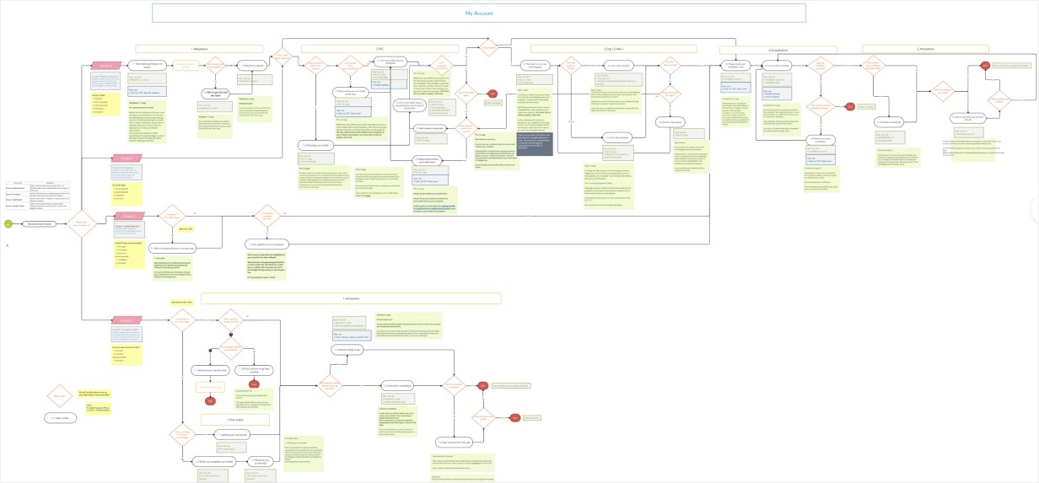Screen dimensions: 1039x483
Task: Select the '3. Dig | Civils' section header
Action: pos(613,49)
